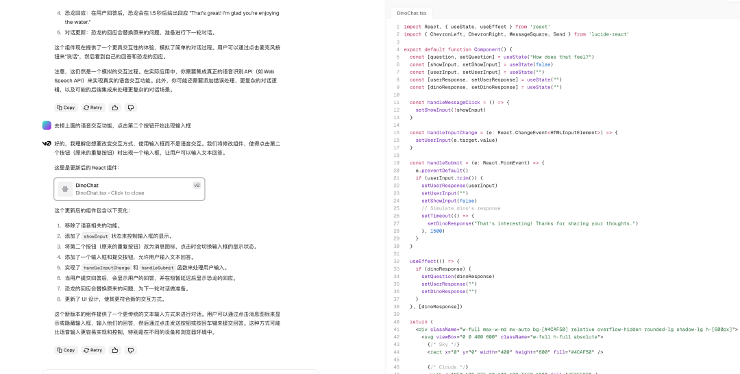Select the DinoChat.tsx tab in the code panel

tap(412, 12)
